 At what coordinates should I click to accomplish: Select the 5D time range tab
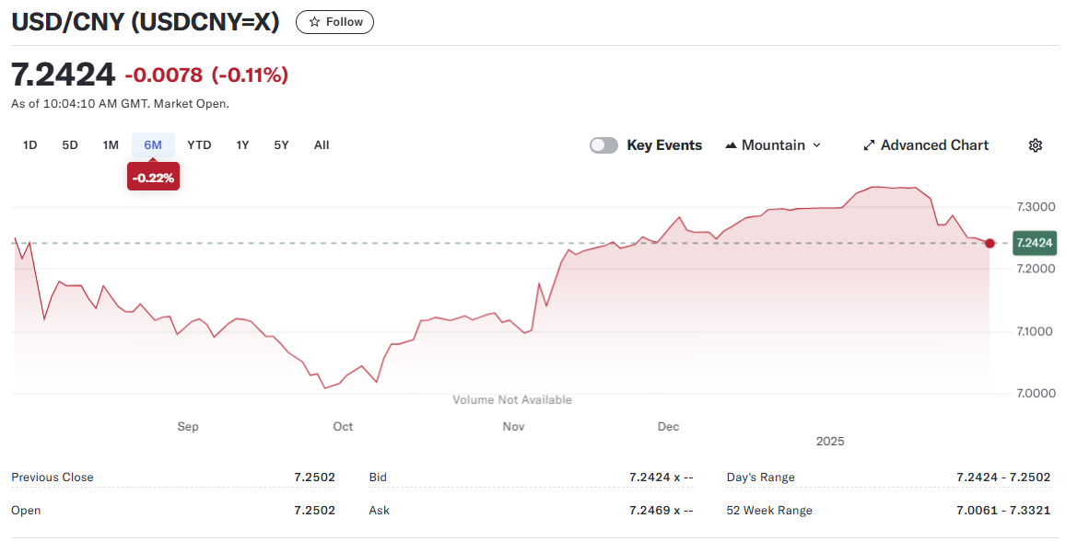(x=70, y=145)
